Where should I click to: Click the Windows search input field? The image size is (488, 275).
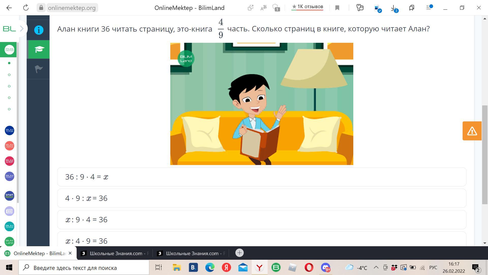pos(84,268)
